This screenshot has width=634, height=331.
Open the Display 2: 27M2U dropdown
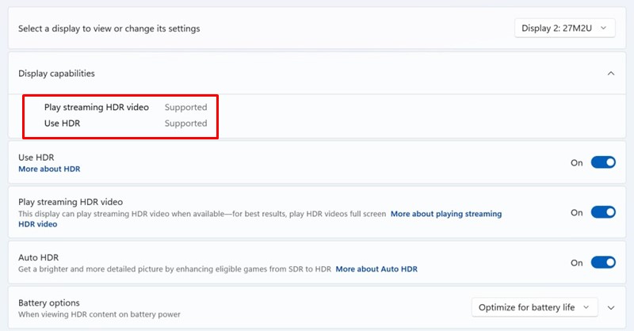tap(564, 29)
